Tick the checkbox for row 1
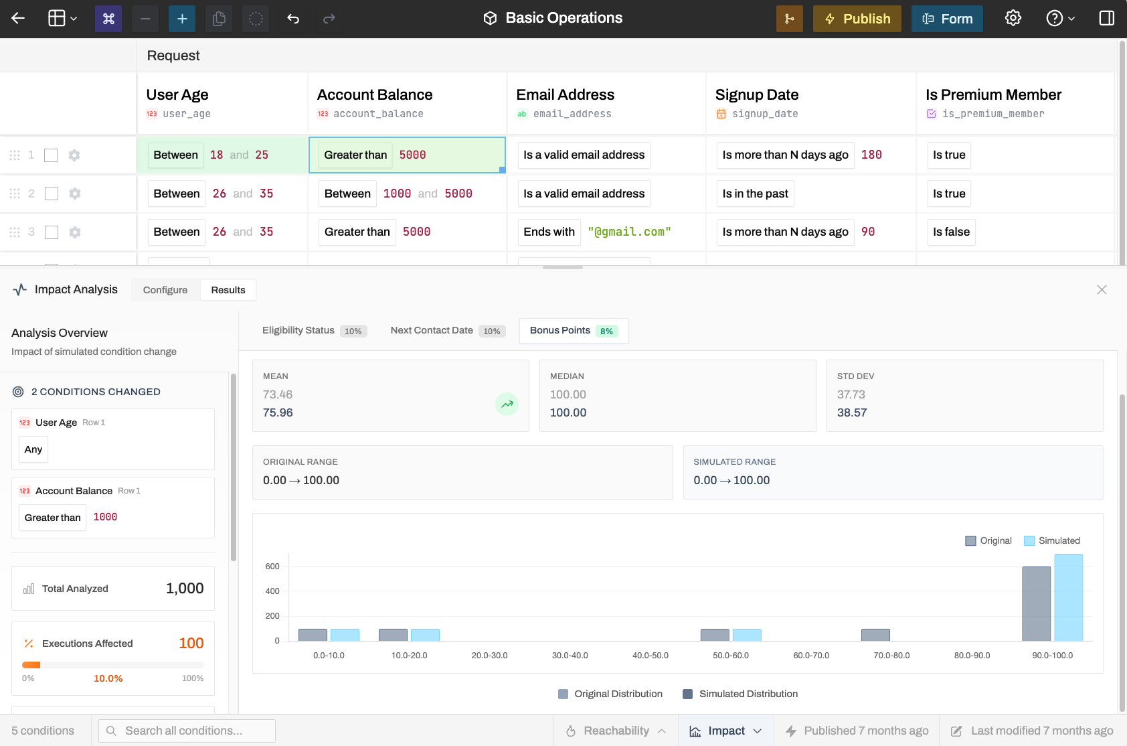This screenshot has height=746, width=1127. tap(51, 155)
